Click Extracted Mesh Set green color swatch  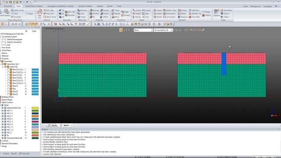(x=35, y=138)
